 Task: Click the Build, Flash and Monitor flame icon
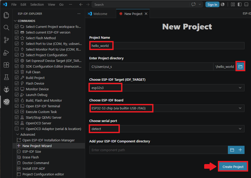click(22, 100)
